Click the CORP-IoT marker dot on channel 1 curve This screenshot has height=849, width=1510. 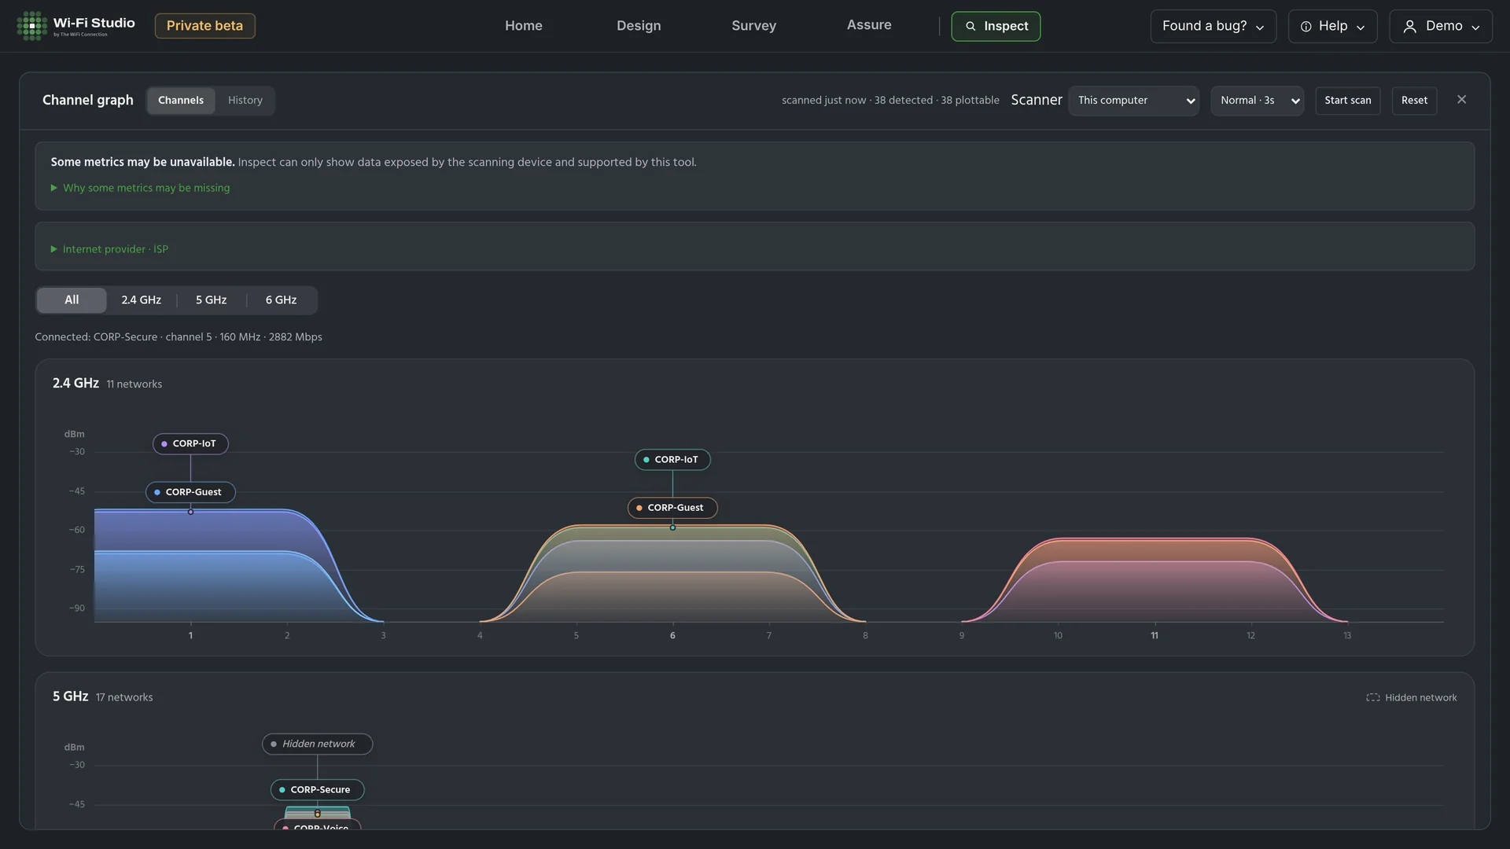coord(190,512)
